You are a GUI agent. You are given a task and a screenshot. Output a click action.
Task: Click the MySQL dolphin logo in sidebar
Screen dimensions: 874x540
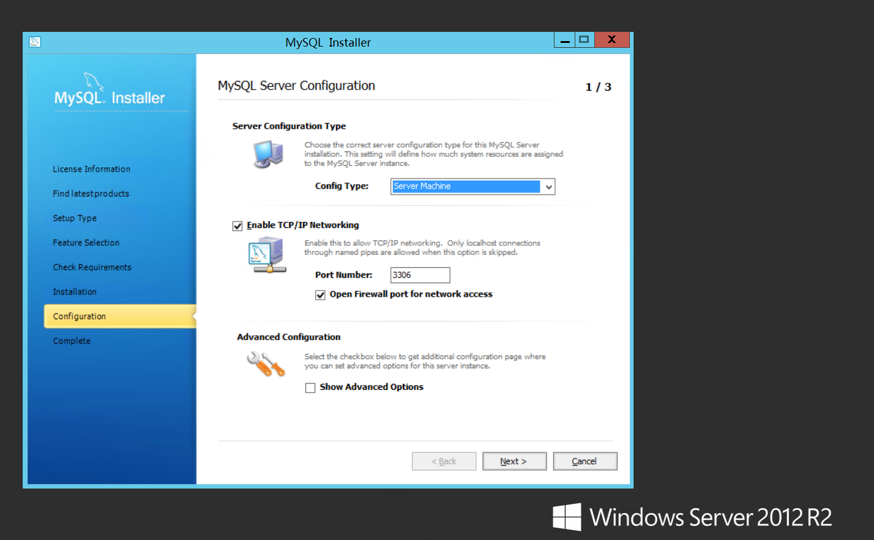[93, 82]
